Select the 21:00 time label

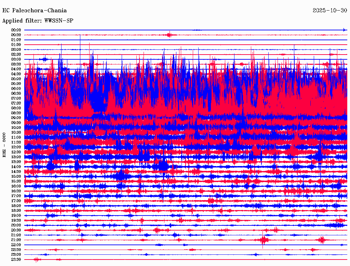pos(16,235)
